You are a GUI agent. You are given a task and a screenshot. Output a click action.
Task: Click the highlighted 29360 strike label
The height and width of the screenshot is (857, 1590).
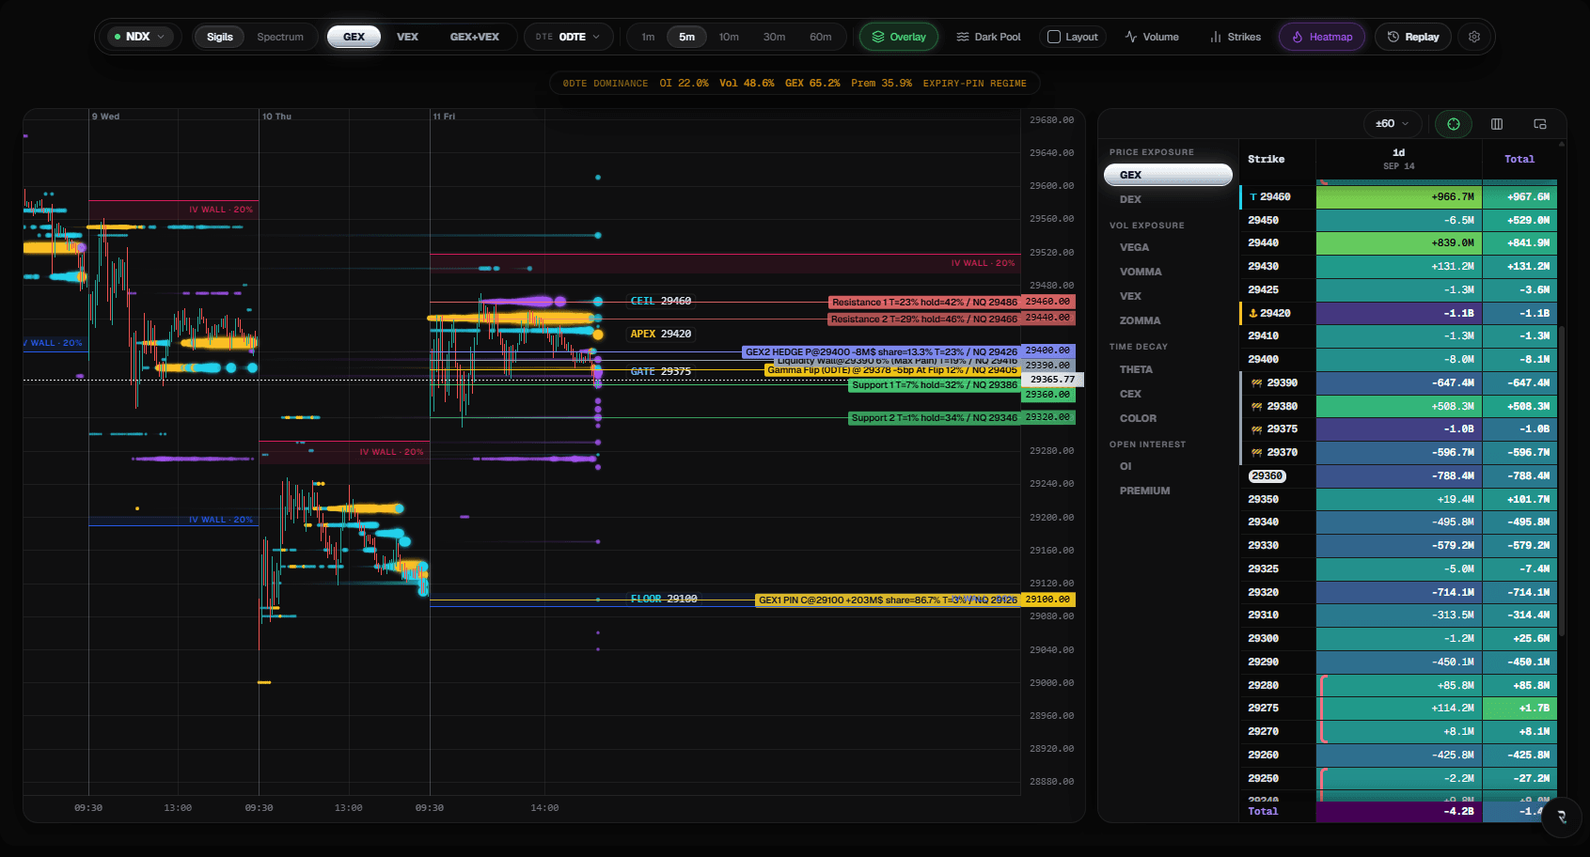point(1267,476)
